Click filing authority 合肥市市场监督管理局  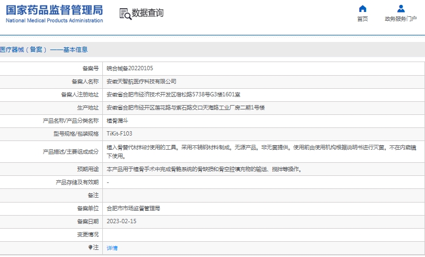(133, 208)
